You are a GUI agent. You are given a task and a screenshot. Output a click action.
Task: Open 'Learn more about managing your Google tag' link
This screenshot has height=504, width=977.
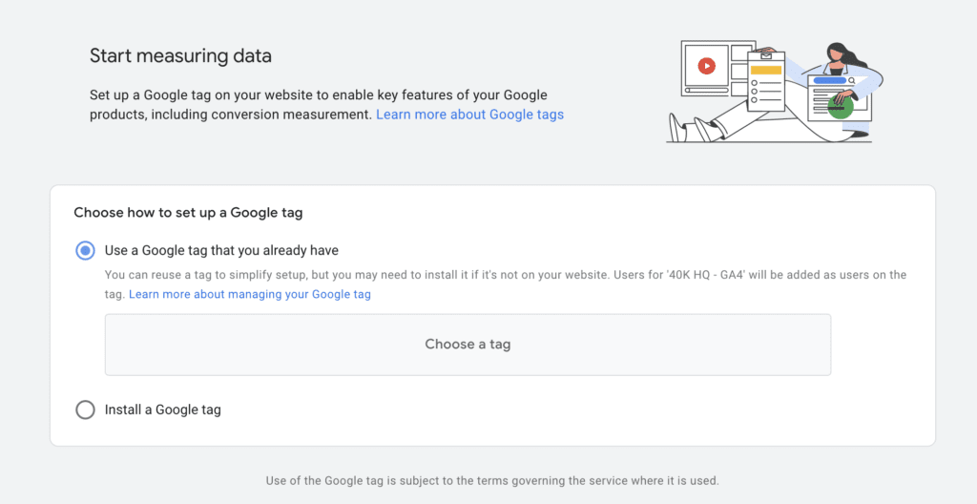pyautogui.click(x=250, y=294)
